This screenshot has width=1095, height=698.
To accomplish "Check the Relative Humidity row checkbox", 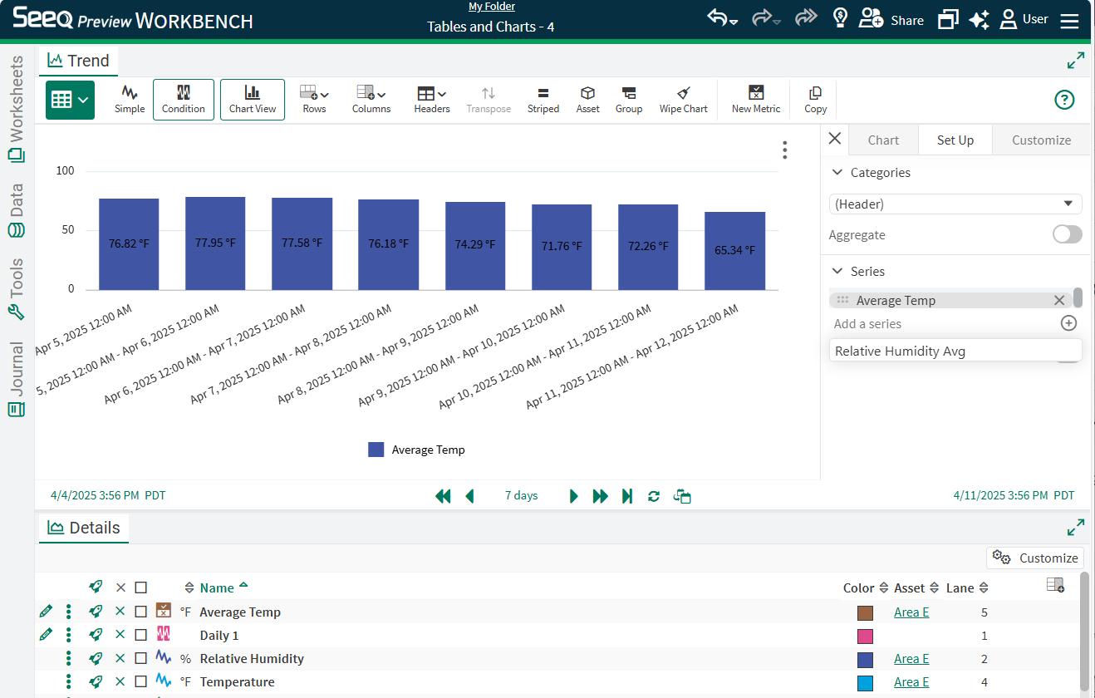I will click(141, 658).
